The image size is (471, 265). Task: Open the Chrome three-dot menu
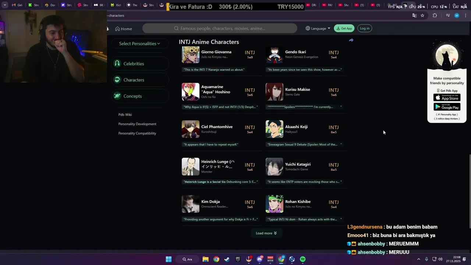pyautogui.click(x=466, y=15)
